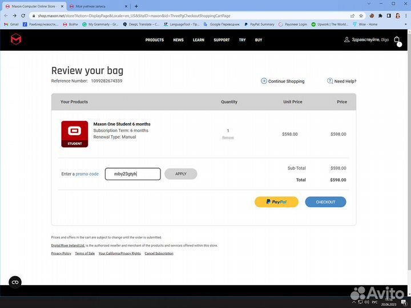Open new browser tab with plus button
This screenshot has height=308, width=411.
coord(136,6)
